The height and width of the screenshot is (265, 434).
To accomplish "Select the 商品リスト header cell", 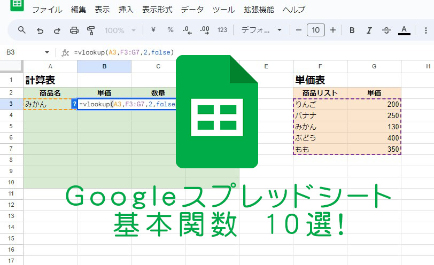I will pos(320,93).
